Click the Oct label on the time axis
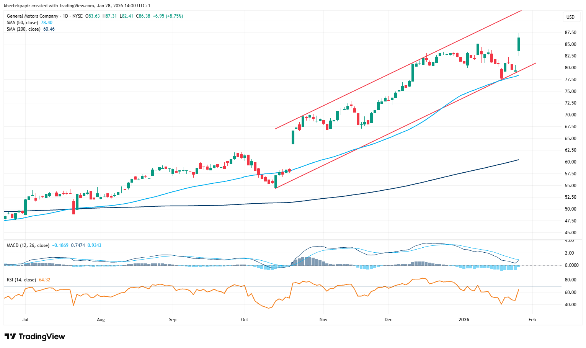The height and width of the screenshot is (348, 586). tap(245, 320)
